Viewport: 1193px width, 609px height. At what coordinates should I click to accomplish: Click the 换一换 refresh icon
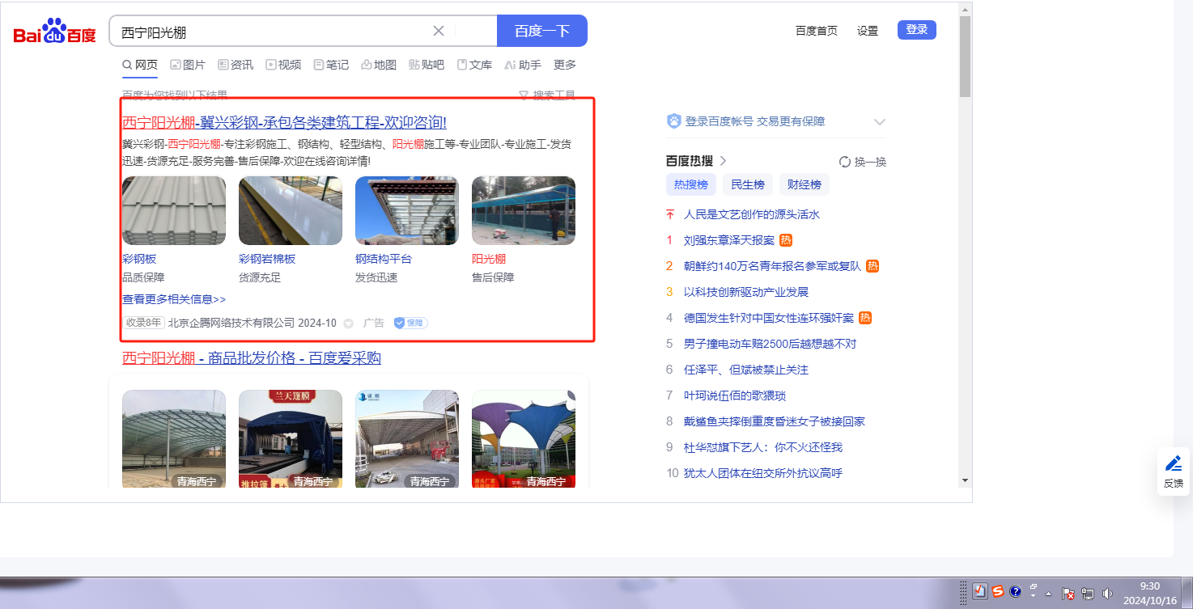[x=845, y=162]
